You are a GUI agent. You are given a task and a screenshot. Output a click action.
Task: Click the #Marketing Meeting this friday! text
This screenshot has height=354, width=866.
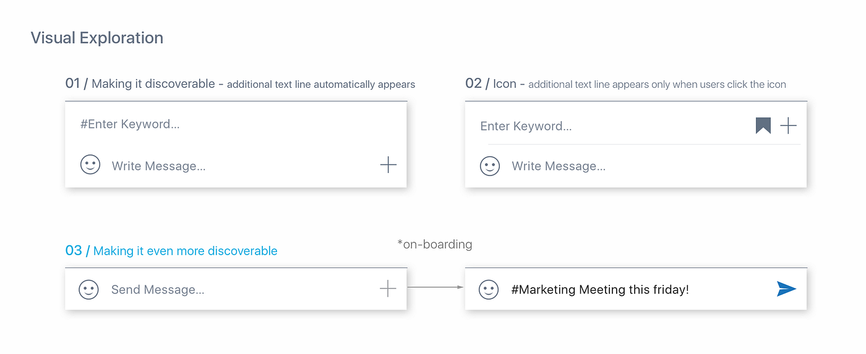(600, 290)
